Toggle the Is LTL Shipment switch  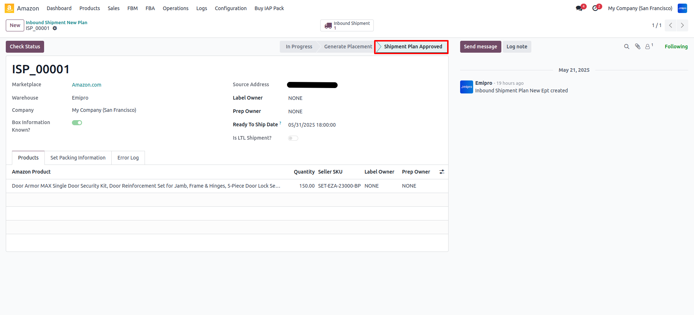293,138
